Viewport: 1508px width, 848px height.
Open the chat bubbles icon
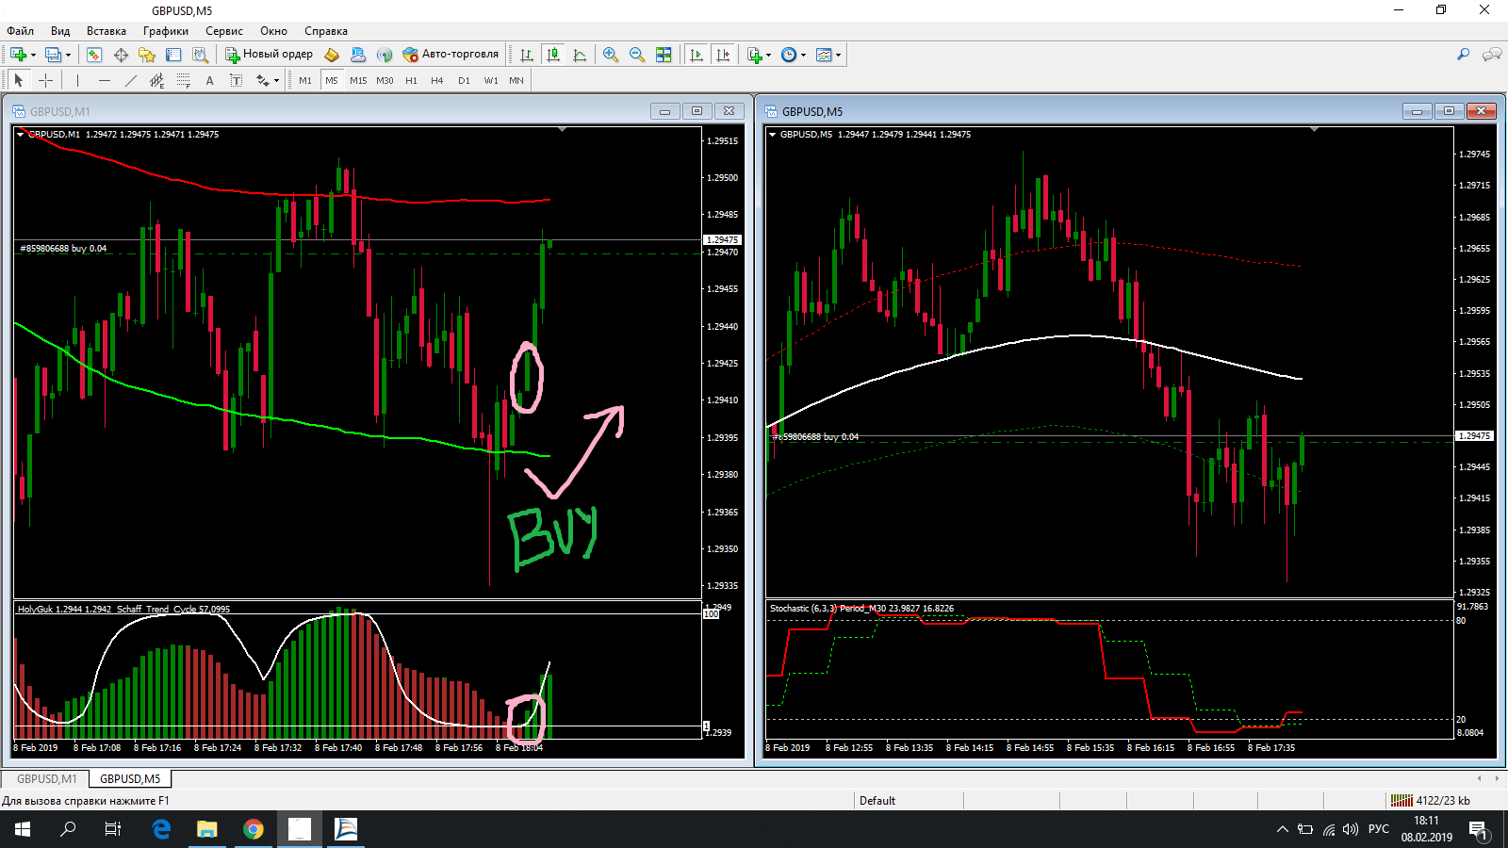1492,55
